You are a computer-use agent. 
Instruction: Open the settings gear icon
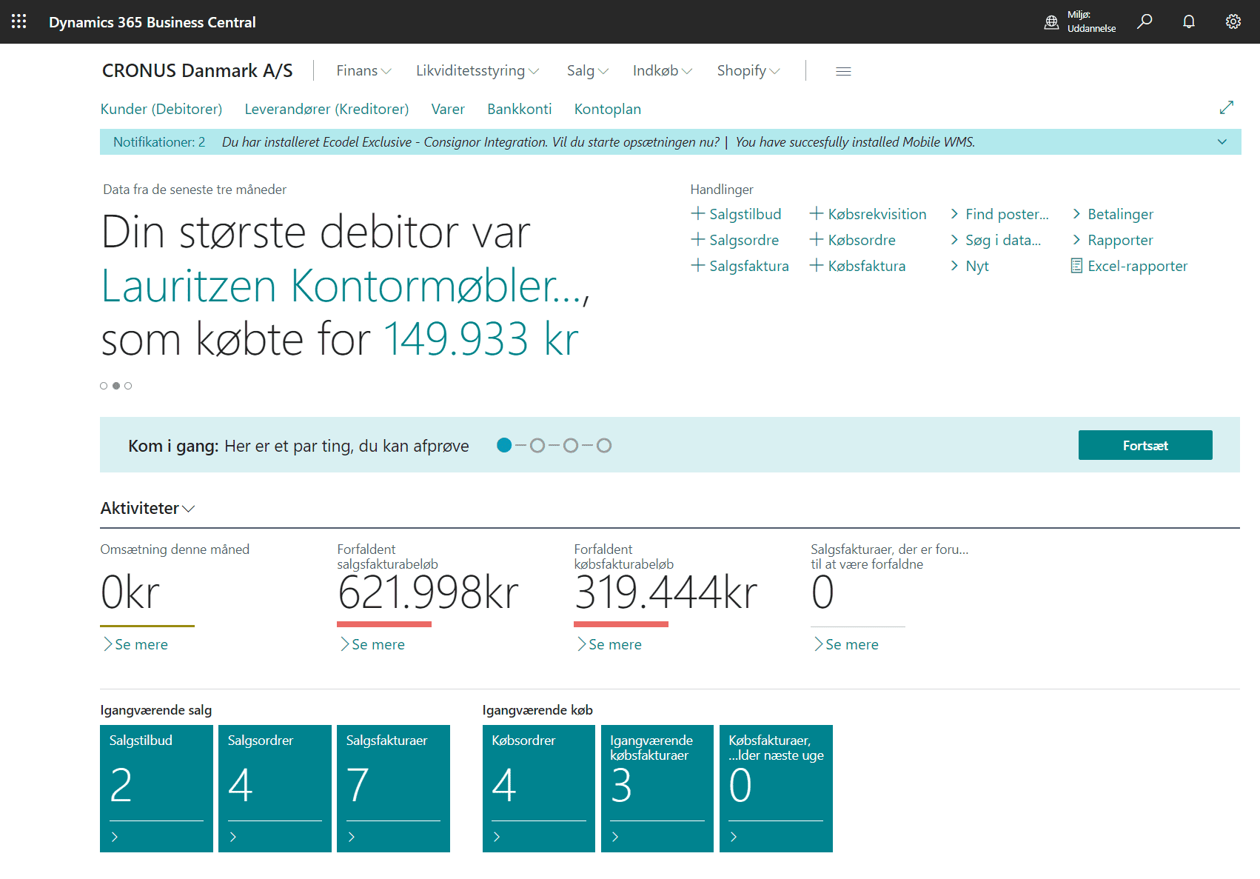tap(1233, 21)
